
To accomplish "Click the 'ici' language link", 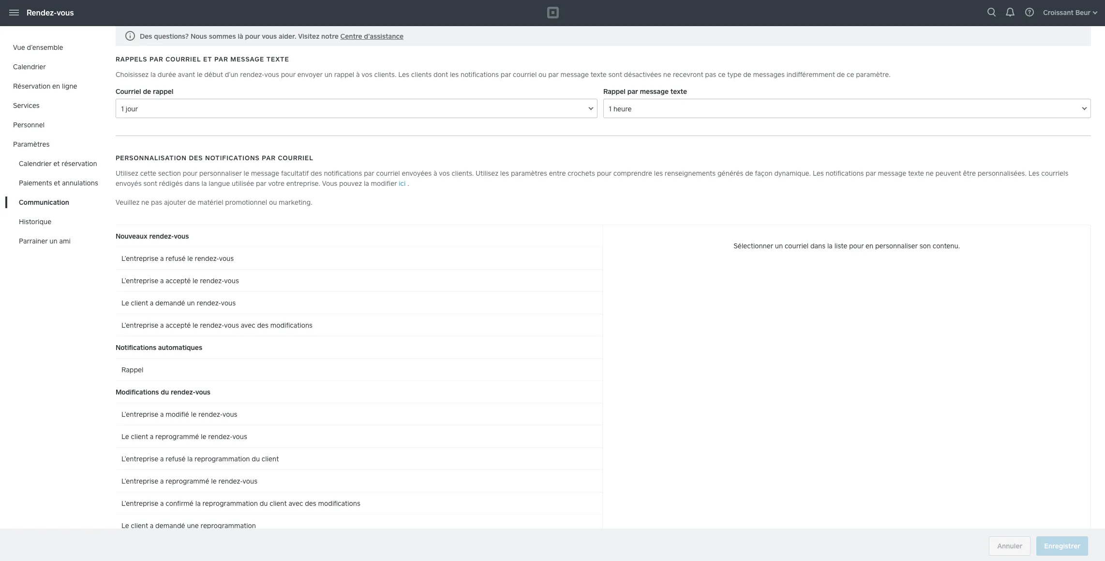I will 402,183.
